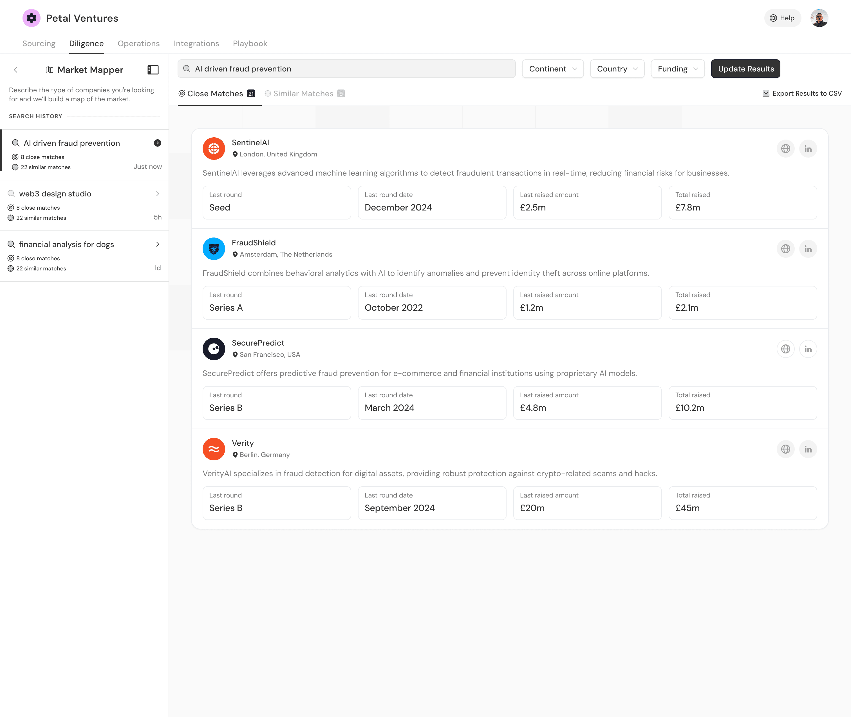Open Verity LinkedIn profile icon
Viewport: 851px width, 717px height.
click(807, 449)
